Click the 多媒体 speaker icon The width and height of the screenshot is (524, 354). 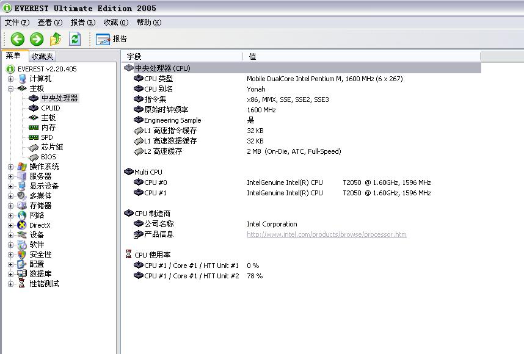(x=22, y=196)
